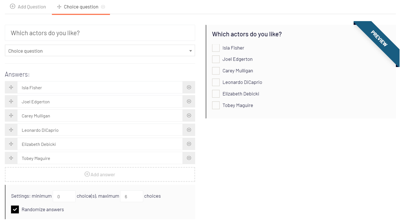The image size is (401, 223).
Task: Edit the question title field
Action: 100,33
